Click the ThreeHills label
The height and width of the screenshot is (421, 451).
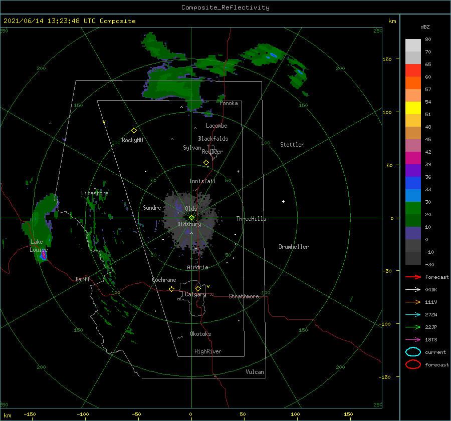(251, 219)
